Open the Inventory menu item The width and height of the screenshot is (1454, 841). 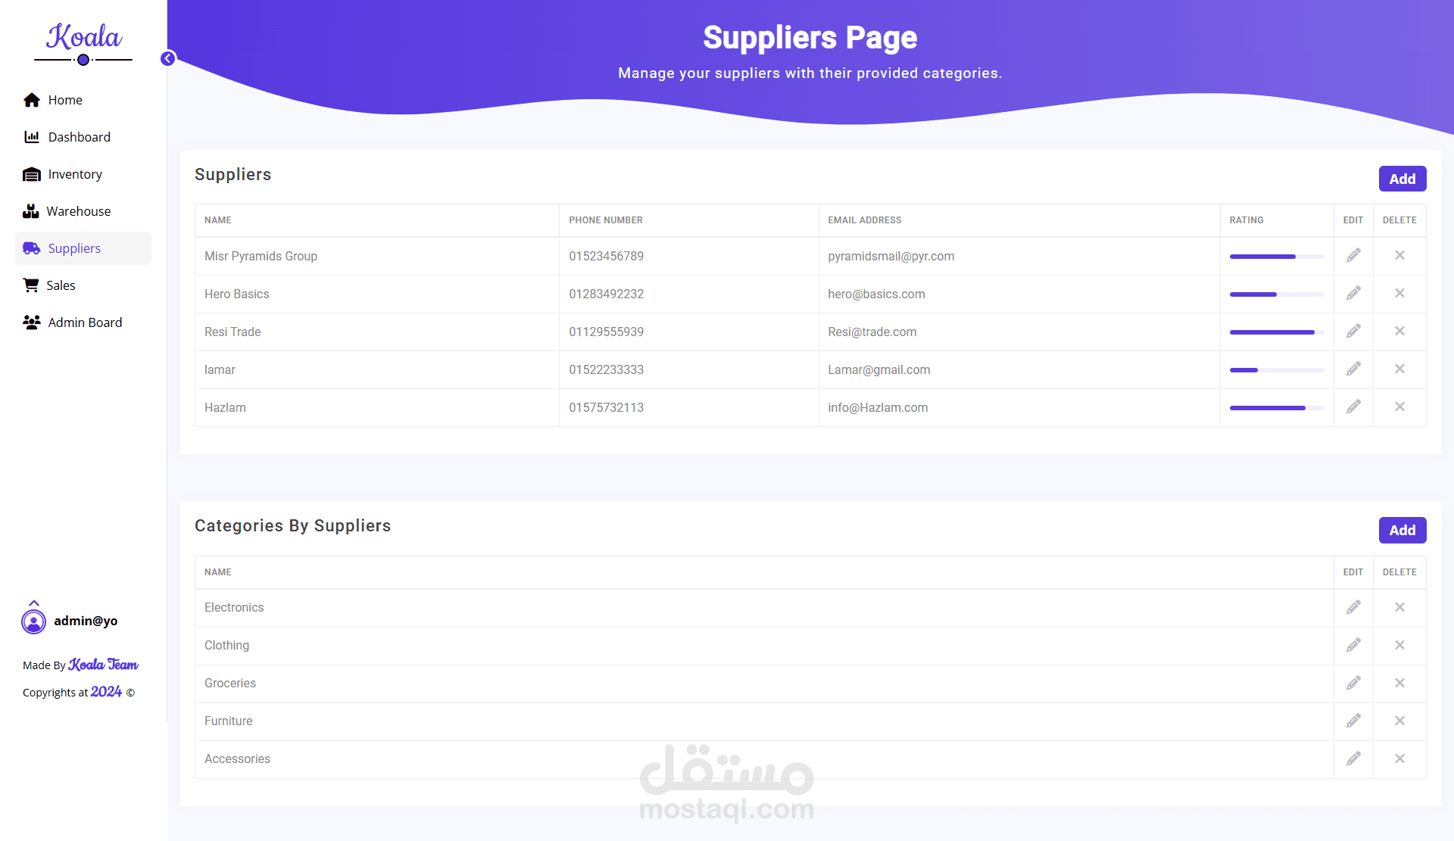coord(74,174)
